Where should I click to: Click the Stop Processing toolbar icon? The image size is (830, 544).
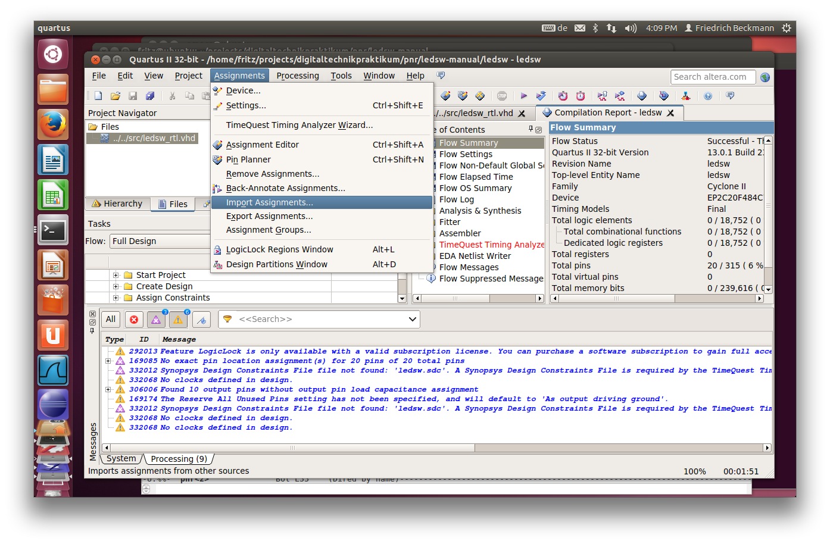502,96
